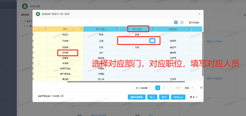Open the 10 per page size dropdown

[179, 88]
